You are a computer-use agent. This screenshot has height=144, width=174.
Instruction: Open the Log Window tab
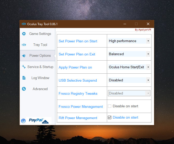pyautogui.click(x=37, y=78)
